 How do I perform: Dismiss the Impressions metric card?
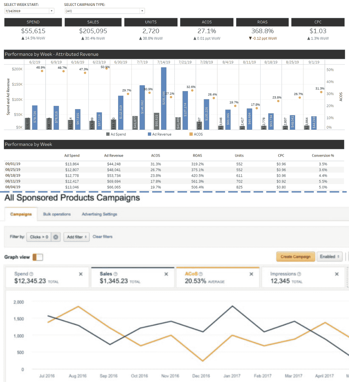click(x=337, y=274)
